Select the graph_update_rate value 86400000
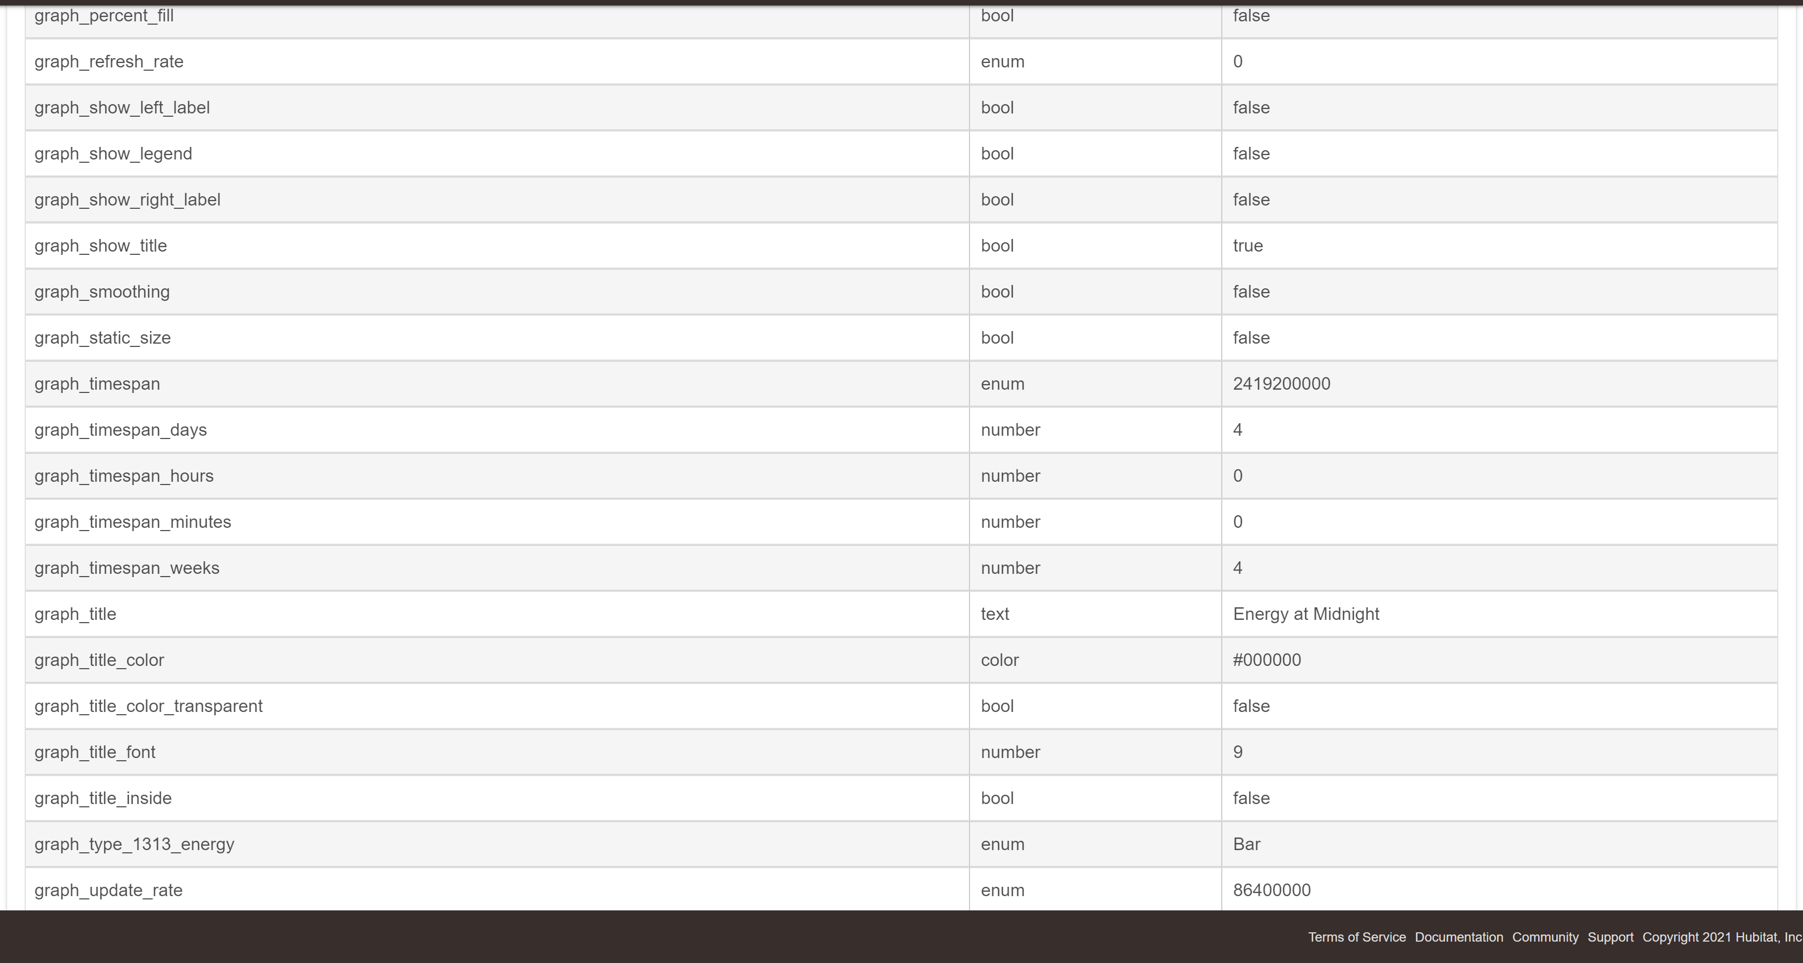1803x963 pixels. [x=1271, y=890]
